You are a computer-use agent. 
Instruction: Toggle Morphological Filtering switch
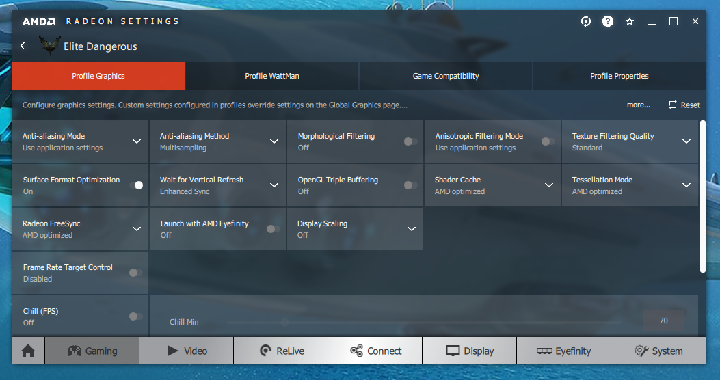pos(410,141)
